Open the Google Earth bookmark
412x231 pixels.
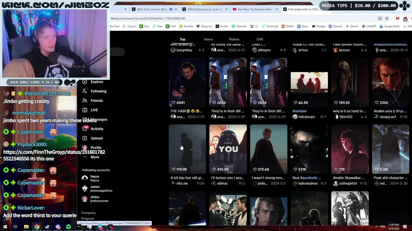point(389,26)
